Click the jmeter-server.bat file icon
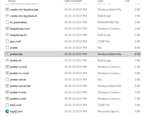 [7, 86]
